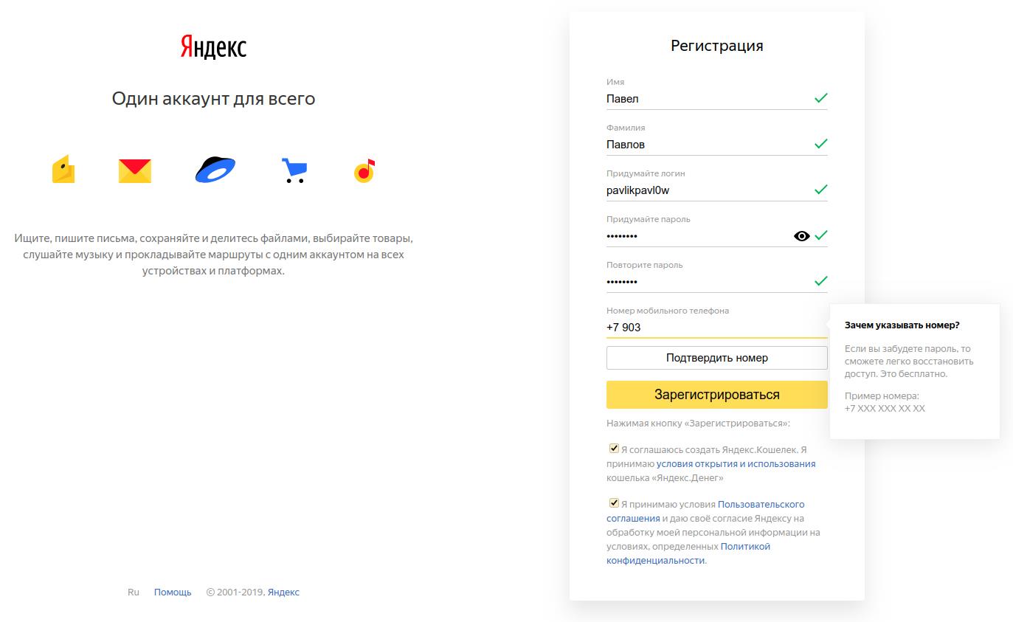This screenshot has height=622, width=1013.
Task: Open the blue Yandex Disk icon
Action: [215, 170]
